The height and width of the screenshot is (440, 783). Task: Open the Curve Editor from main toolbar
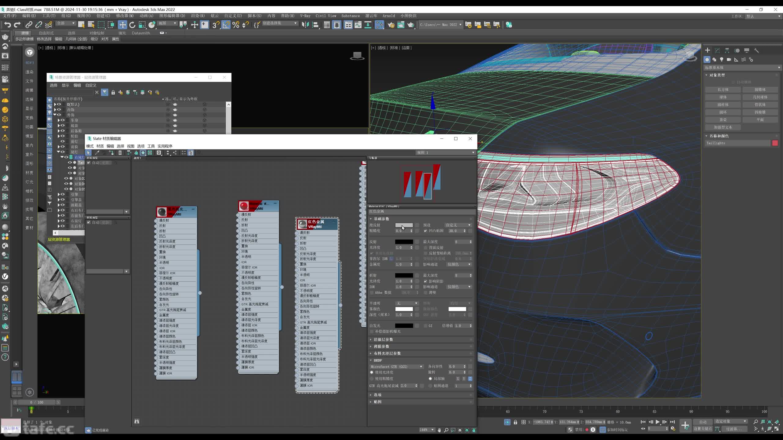pyautogui.click(x=358, y=25)
